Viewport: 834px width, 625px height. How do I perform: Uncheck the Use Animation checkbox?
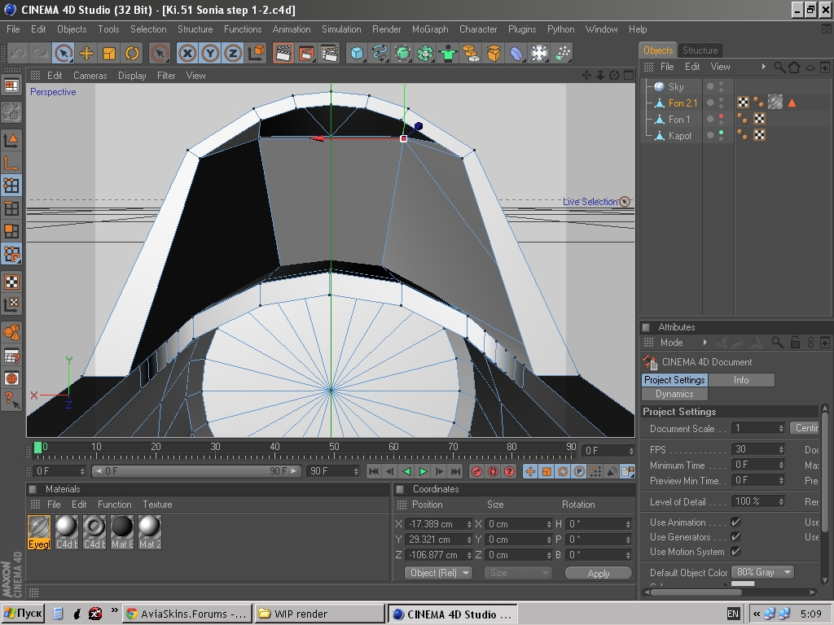click(x=735, y=522)
